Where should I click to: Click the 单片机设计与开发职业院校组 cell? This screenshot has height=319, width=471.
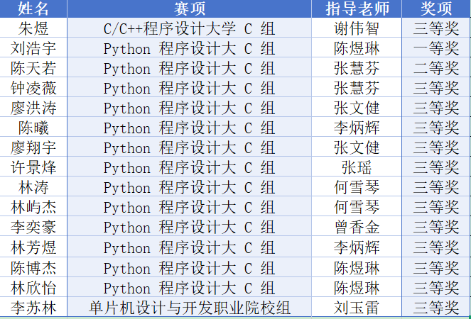[x=189, y=307]
